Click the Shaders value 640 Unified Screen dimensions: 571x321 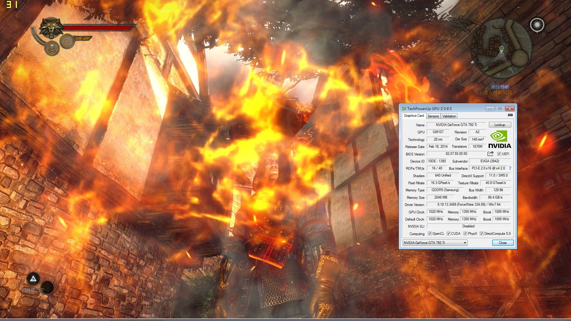click(443, 175)
